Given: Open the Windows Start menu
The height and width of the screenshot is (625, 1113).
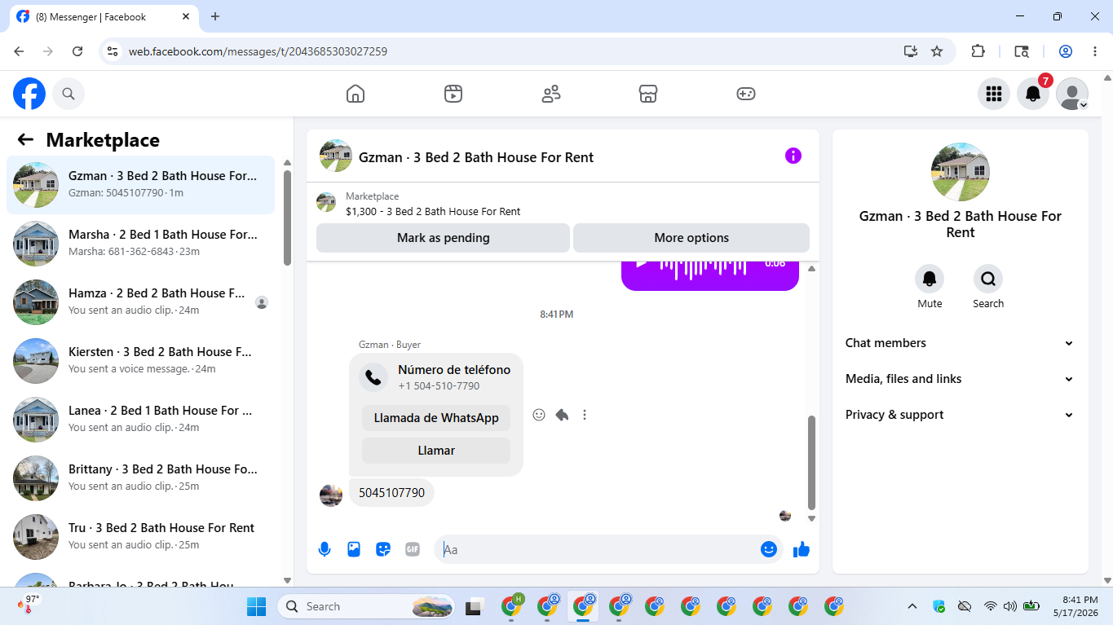Looking at the screenshot, I should pyautogui.click(x=256, y=606).
